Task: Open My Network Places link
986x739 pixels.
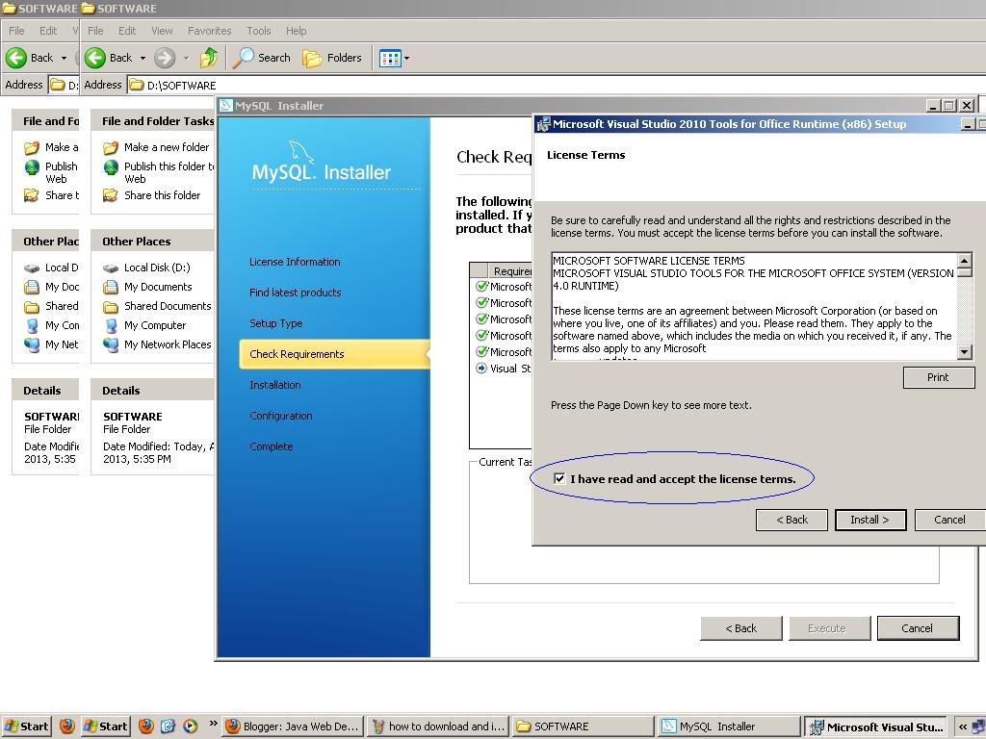Action: (x=168, y=344)
